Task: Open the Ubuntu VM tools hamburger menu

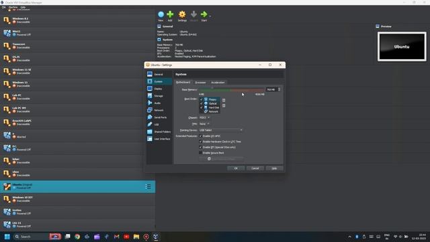Action: pyautogui.click(x=148, y=187)
